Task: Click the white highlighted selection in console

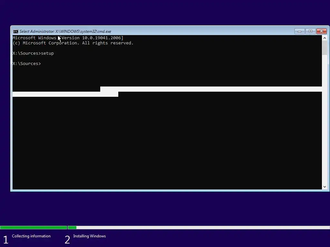Action: (x=167, y=92)
